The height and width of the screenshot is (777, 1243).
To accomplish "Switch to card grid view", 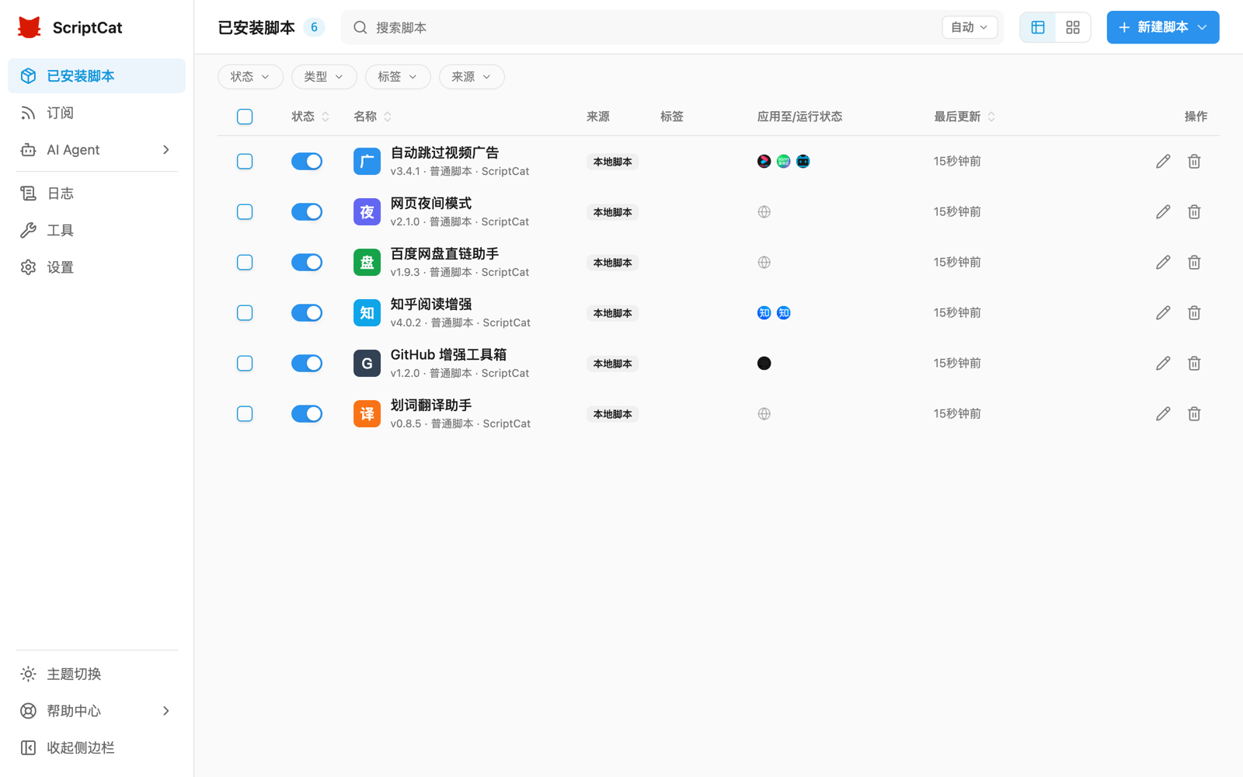I will 1073,27.
